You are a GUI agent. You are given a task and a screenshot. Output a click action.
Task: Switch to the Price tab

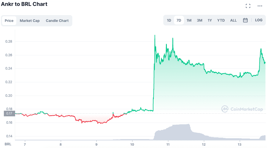9,21
